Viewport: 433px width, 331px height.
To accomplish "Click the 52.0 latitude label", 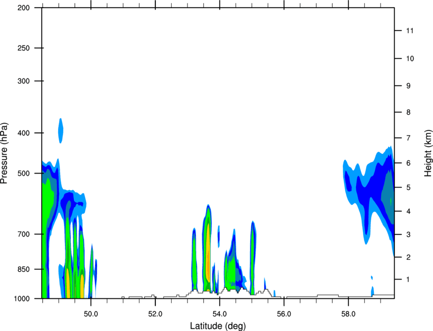I will 155,314.
